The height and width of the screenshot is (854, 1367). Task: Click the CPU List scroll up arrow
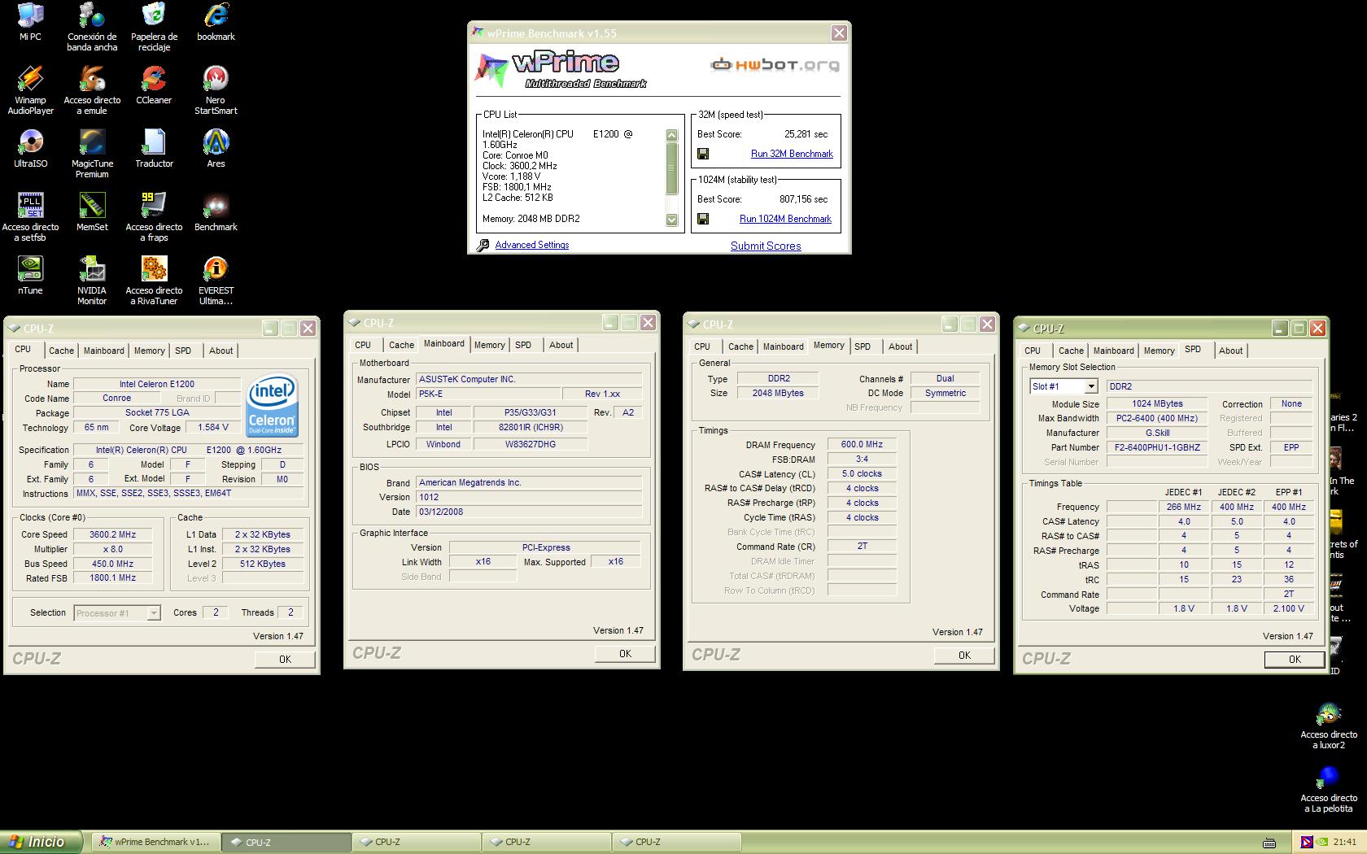pyautogui.click(x=671, y=135)
